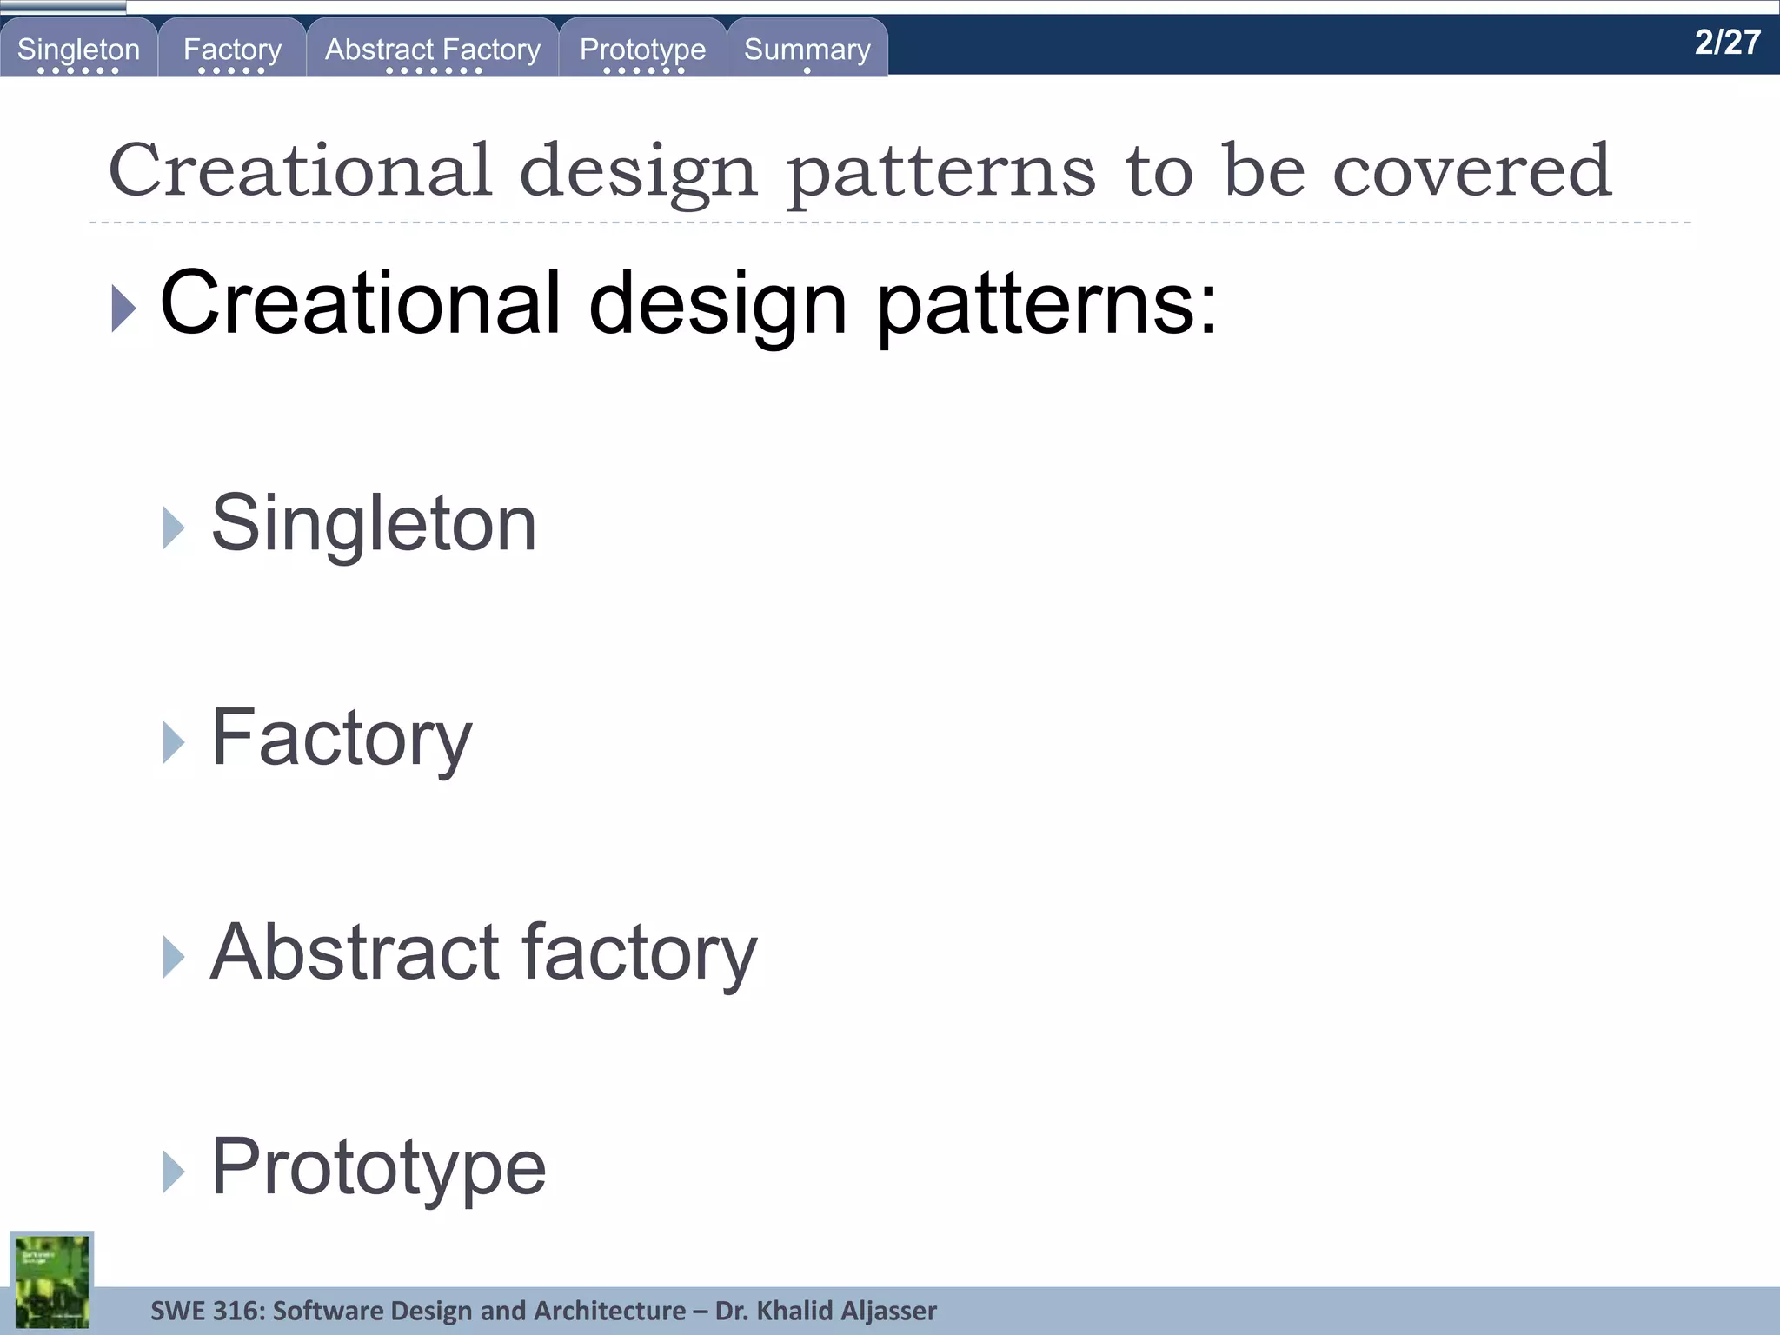1780x1335 pixels.
Task: Click the triangle bullet beside Factory
Action: click(x=174, y=742)
